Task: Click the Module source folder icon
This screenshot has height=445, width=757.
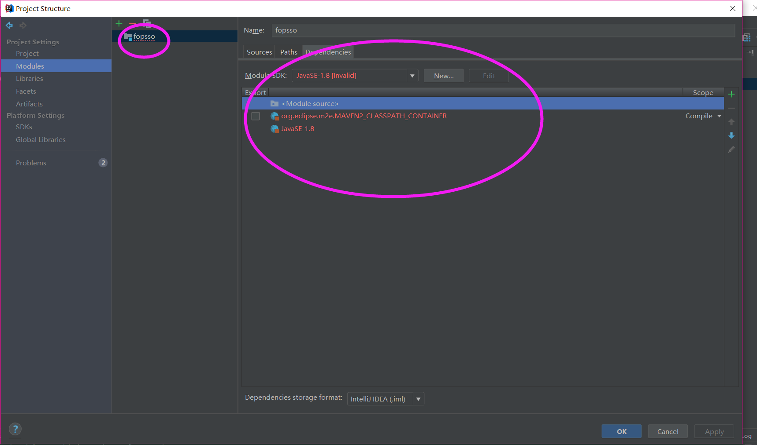Action: (x=275, y=103)
